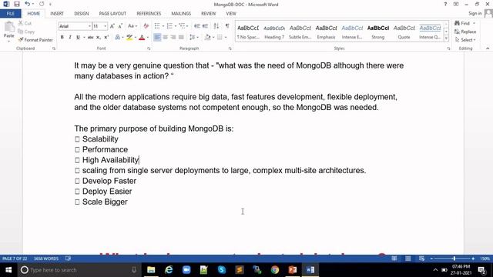Viewport: 493px width, 277px height.
Task: Click the Read Mode view icon
Action: 394,259
